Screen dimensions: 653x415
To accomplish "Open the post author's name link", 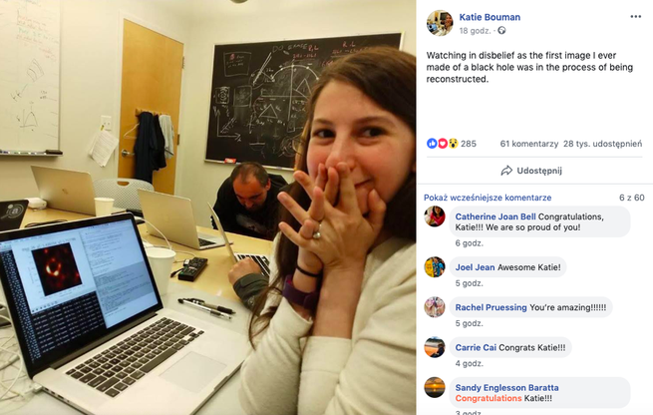I will [490, 17].
